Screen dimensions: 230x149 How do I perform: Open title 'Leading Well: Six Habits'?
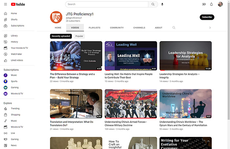coord(129,76)
